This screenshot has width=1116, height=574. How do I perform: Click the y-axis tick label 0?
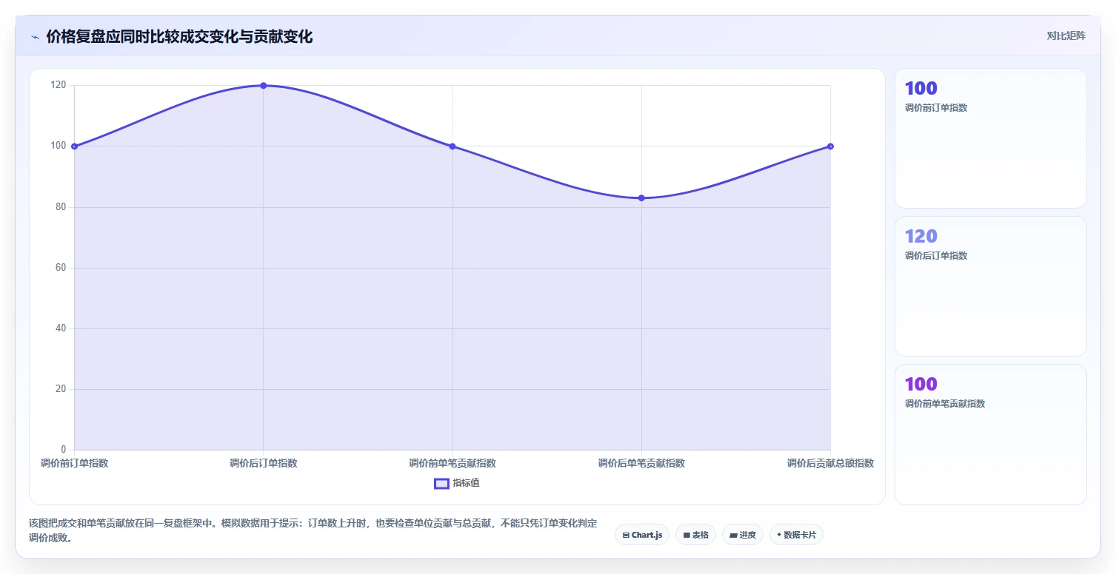coord(64,450)
